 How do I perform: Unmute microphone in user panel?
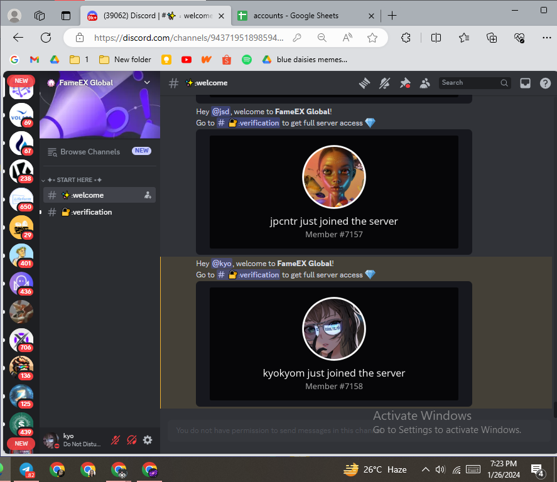(116, 440)
